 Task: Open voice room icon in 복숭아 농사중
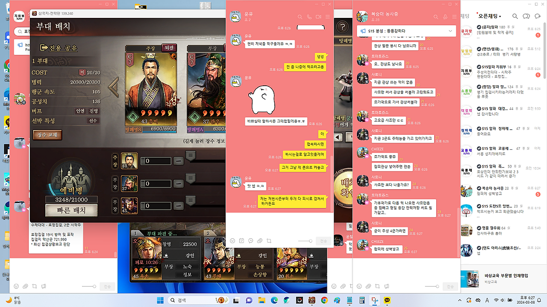click(x=445, y=17)
